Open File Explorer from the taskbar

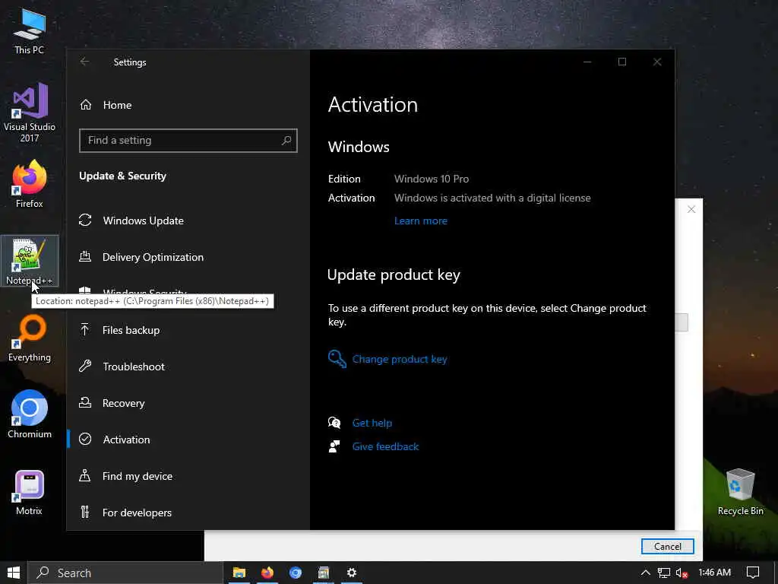[239, 573]
